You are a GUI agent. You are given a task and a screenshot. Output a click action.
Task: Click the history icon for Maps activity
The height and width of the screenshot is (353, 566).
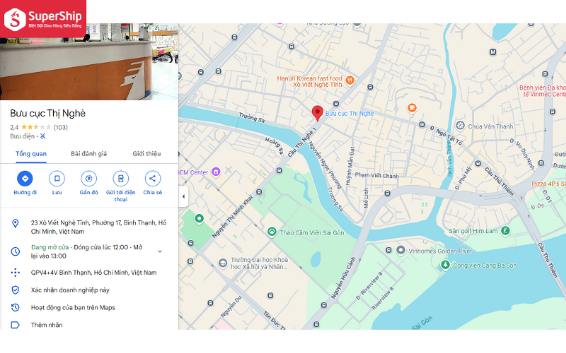(x=15, y=307)
